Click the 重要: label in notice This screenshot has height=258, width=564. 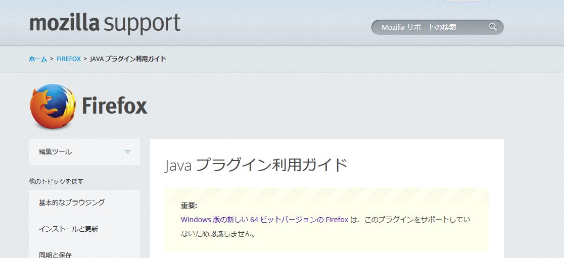tap(189, 206)
